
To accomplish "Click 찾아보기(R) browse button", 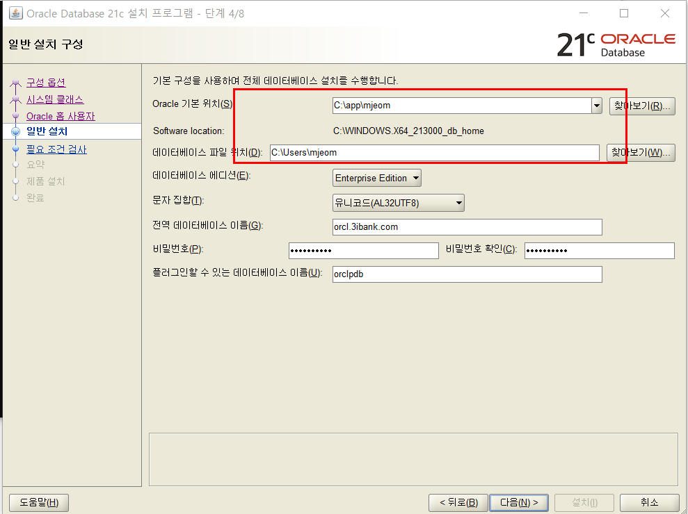I will point(642,106).
